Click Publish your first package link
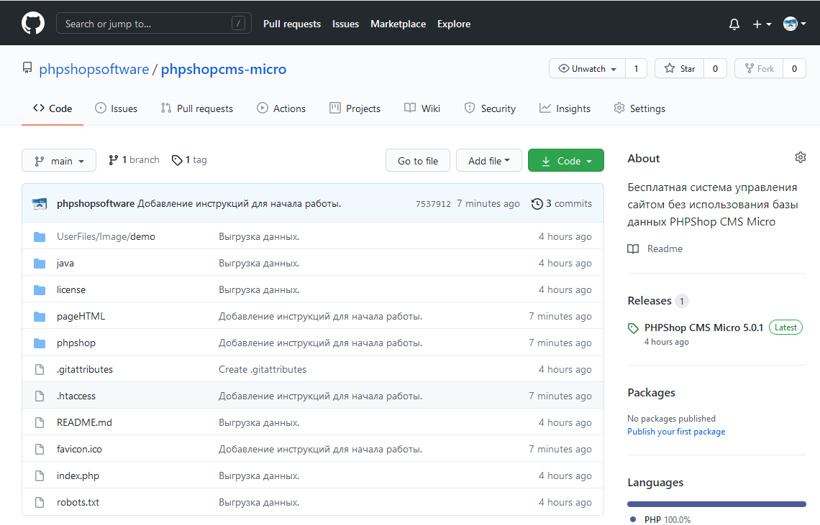The height and width of the screenshot is (525, 820). click(x=676, y=432)
